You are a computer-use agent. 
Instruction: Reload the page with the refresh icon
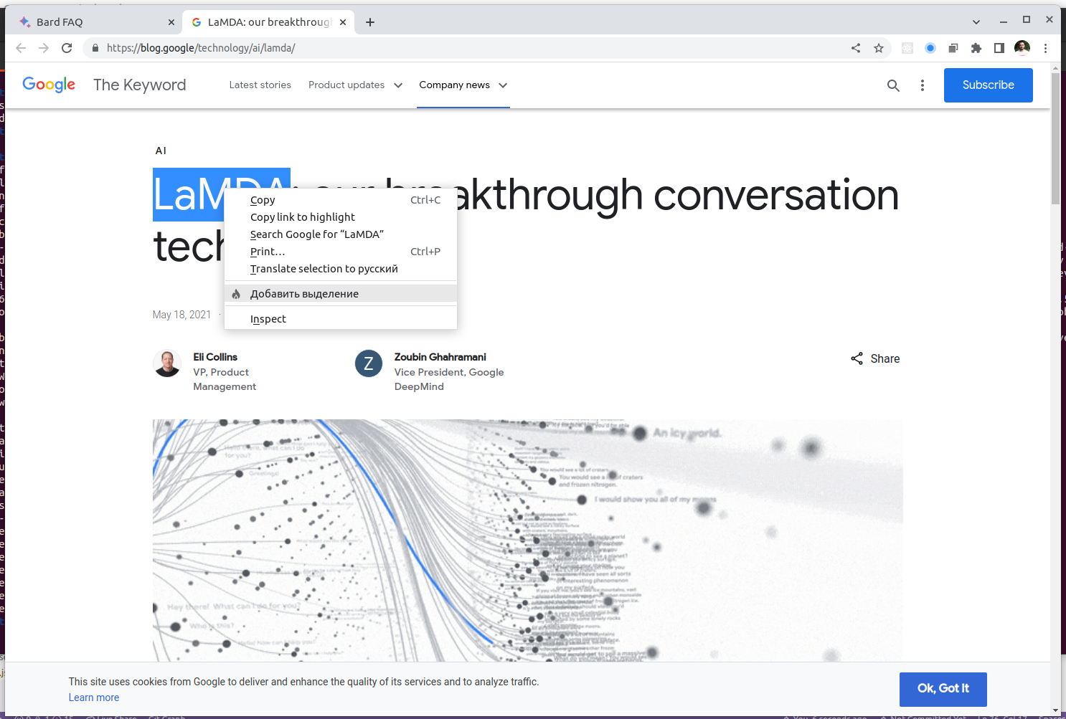[x=67, y=48]
